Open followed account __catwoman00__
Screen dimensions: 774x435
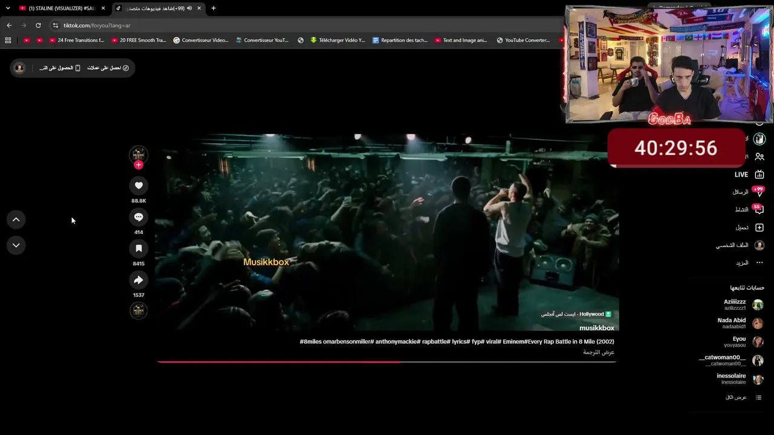pyautogui.click(x=731, y=360)
